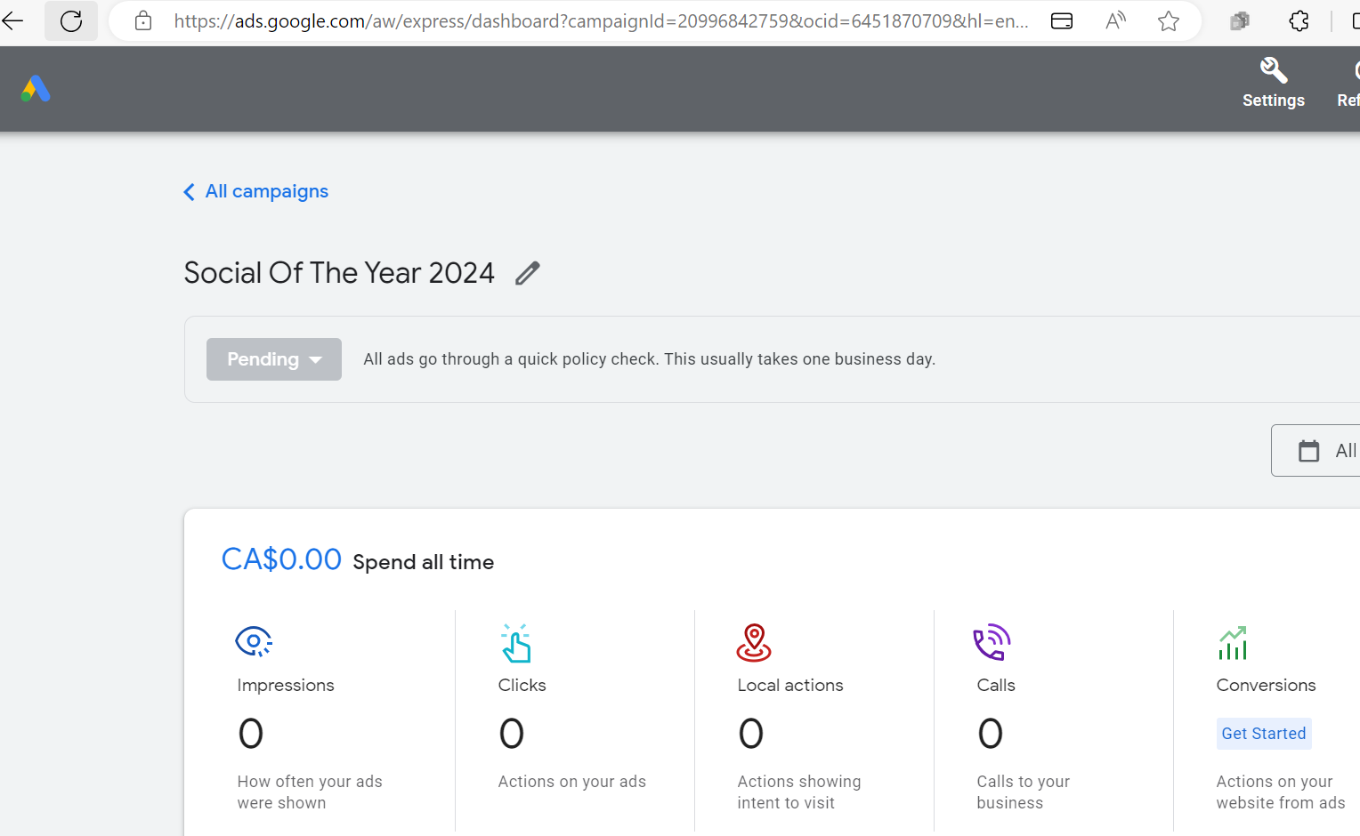View site information lock icon
1360x836 pixels.
[143, 21]
